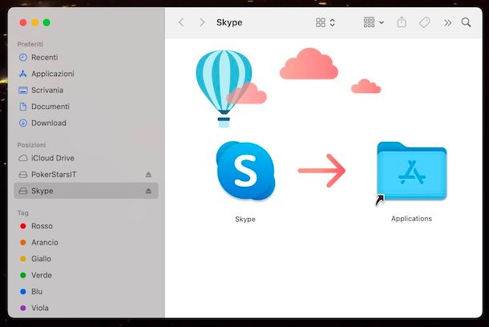Select the Skype app icon
Image resolution: width=489 pixels, height=327 pixels.
pos(245,171)
